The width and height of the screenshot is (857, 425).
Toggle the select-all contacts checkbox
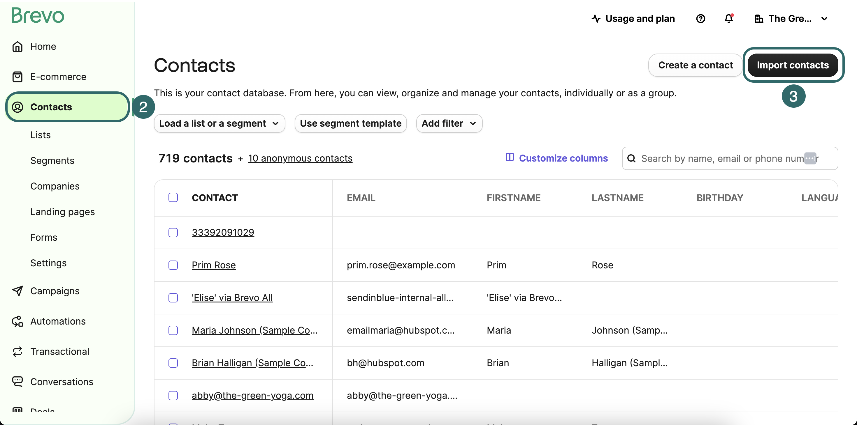click(173, 197)
